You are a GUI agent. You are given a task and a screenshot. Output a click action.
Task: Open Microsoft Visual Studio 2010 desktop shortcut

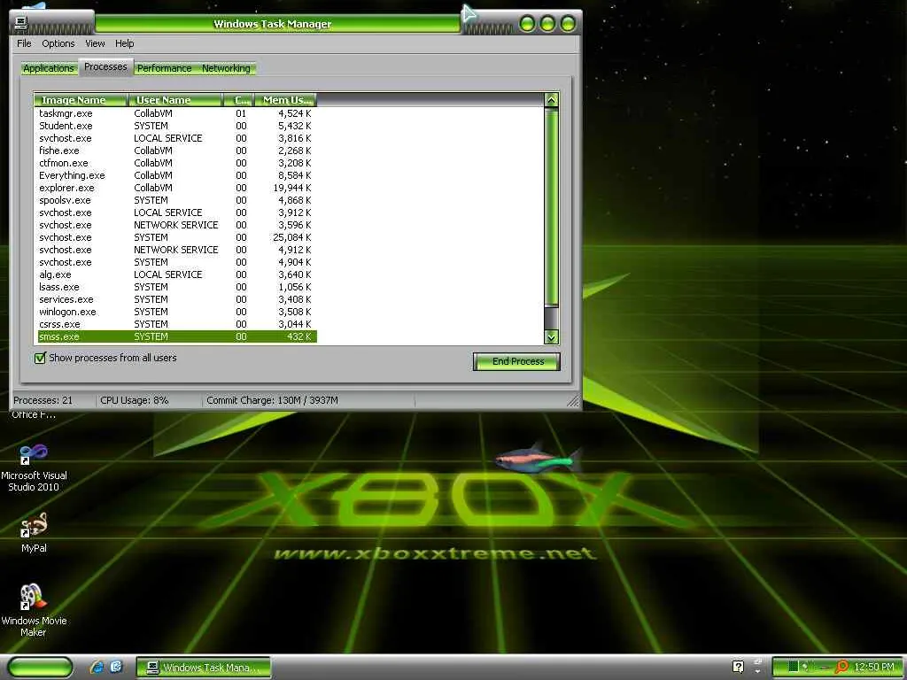click(x=34, y=467)
